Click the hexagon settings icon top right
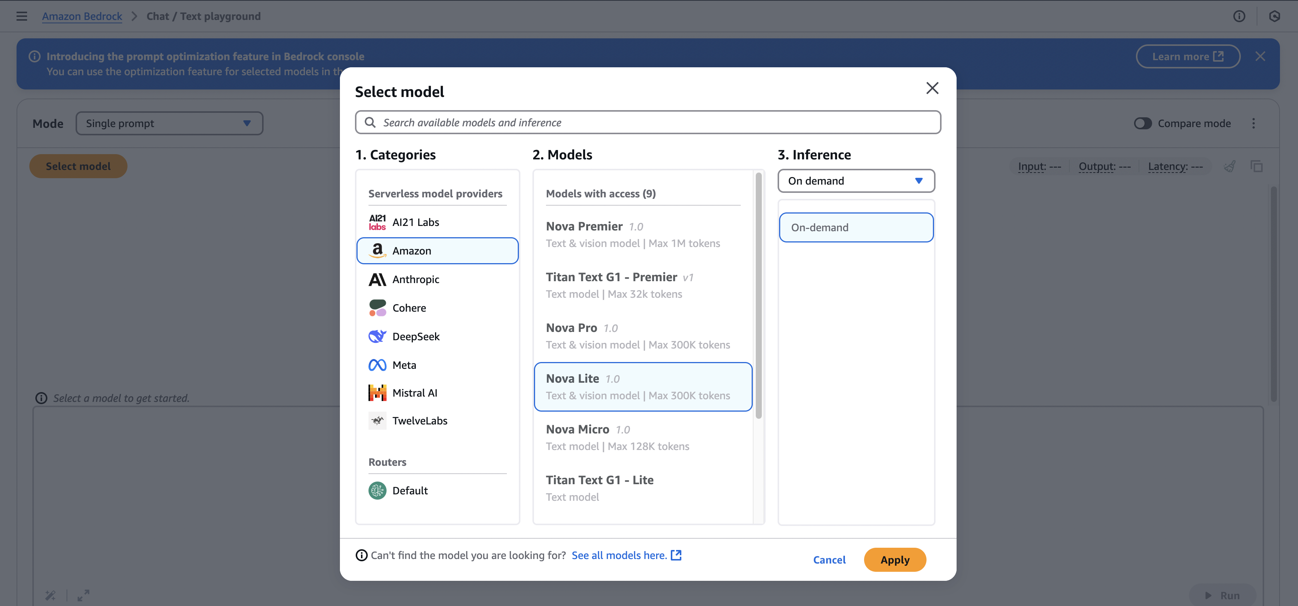1298x606 pixels. [x=1274, y=16]
